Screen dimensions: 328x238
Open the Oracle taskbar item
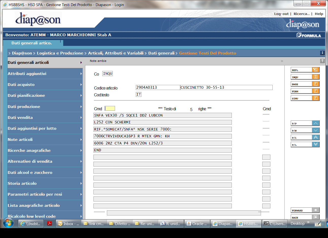coord(197,224)
